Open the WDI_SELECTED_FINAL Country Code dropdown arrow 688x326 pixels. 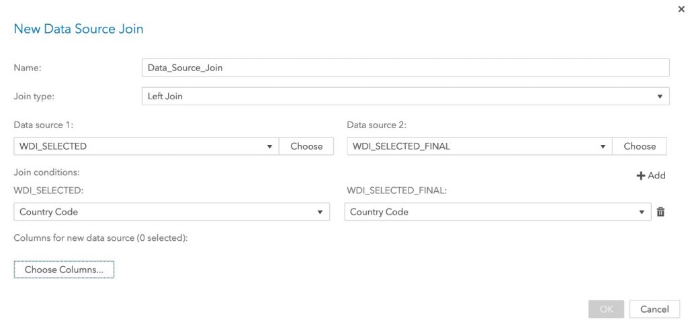click(642, 212)
